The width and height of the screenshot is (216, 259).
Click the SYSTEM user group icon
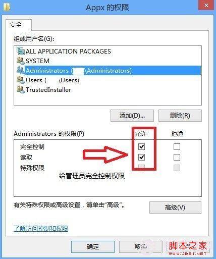click(x=21, y=61)
